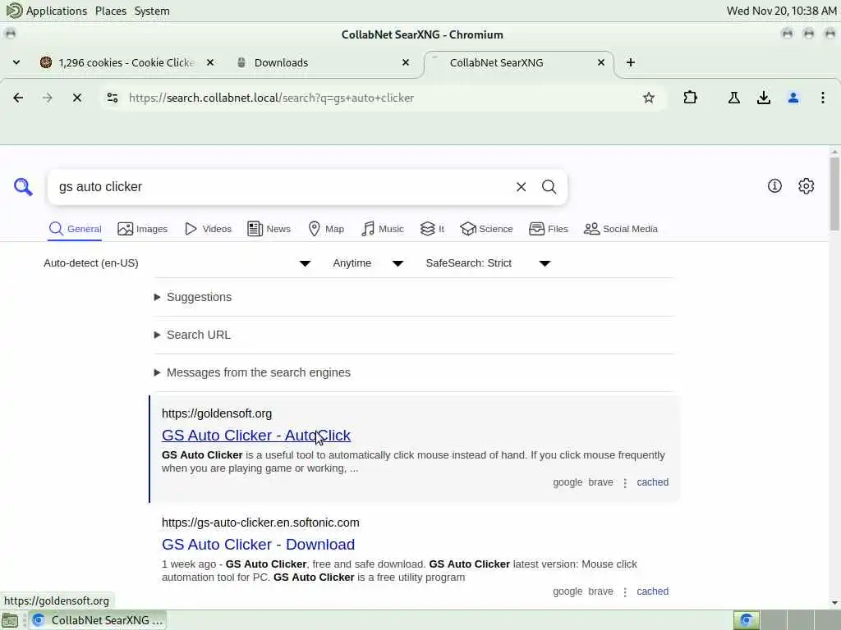Open the Places menu
This screenshot has height=630, width=841.
111,11
